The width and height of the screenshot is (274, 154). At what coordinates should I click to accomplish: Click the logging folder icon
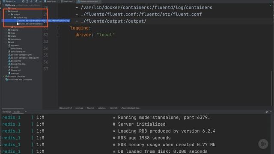(9, 30)
